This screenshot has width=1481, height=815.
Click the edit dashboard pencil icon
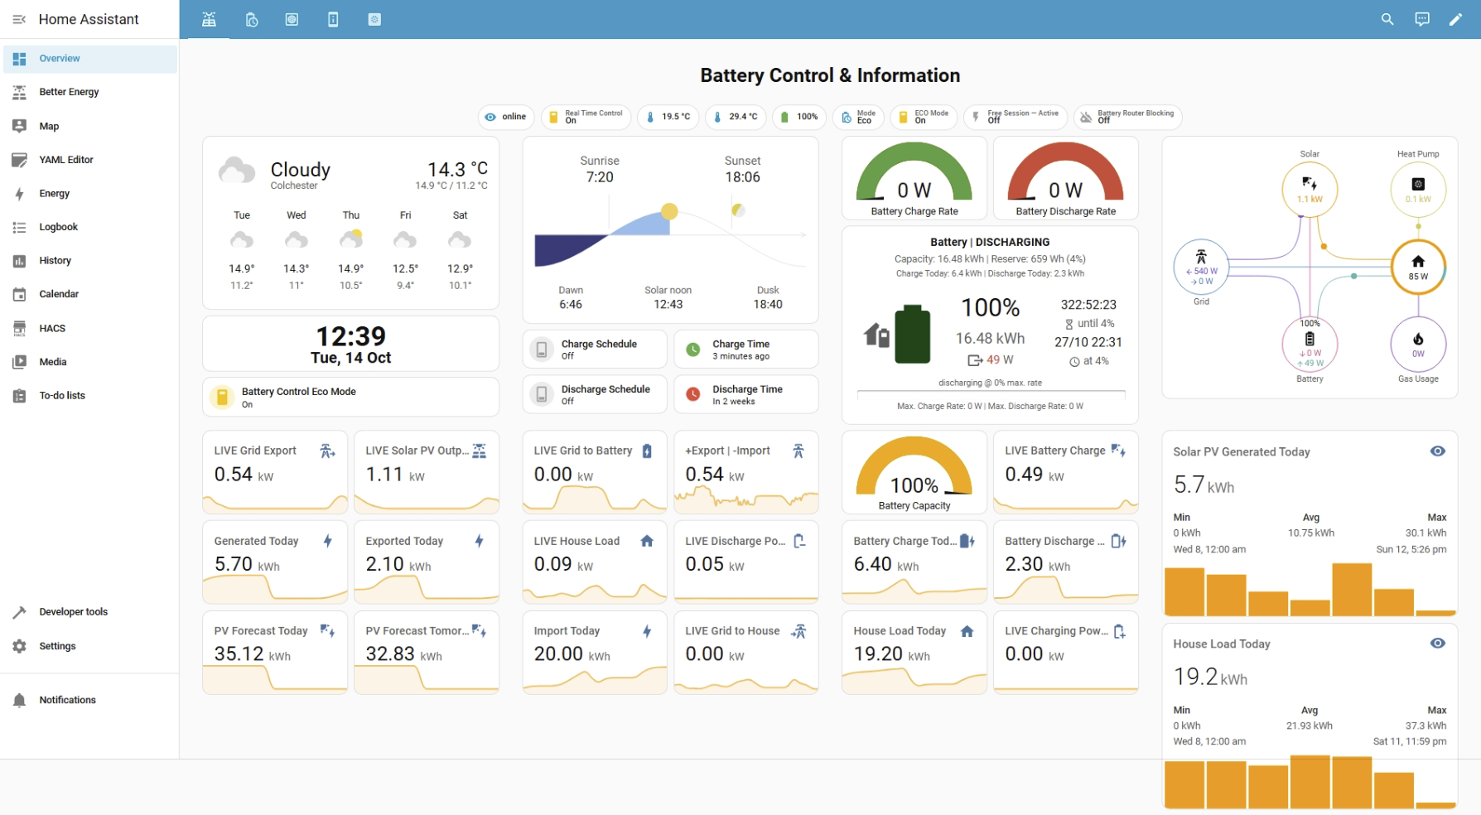pos(1455,19)
